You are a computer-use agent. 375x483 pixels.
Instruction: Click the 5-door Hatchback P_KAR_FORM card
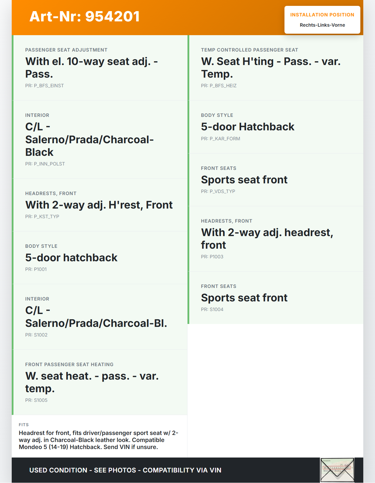pos(275,127)
